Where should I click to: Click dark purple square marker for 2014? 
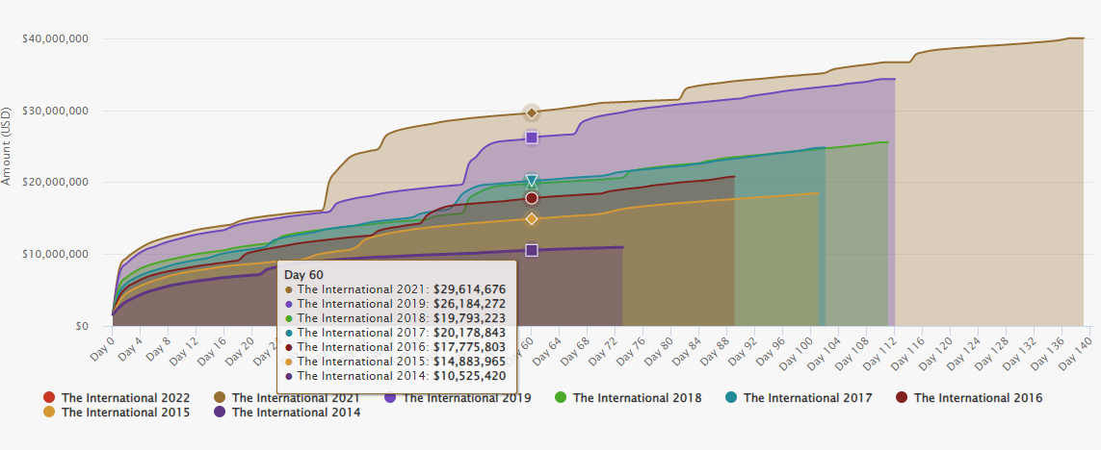pyautogui.click(x=532, y=250)
